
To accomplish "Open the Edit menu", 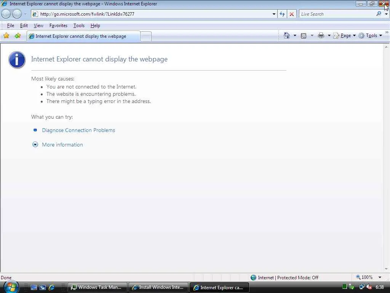I will (24, 26).
